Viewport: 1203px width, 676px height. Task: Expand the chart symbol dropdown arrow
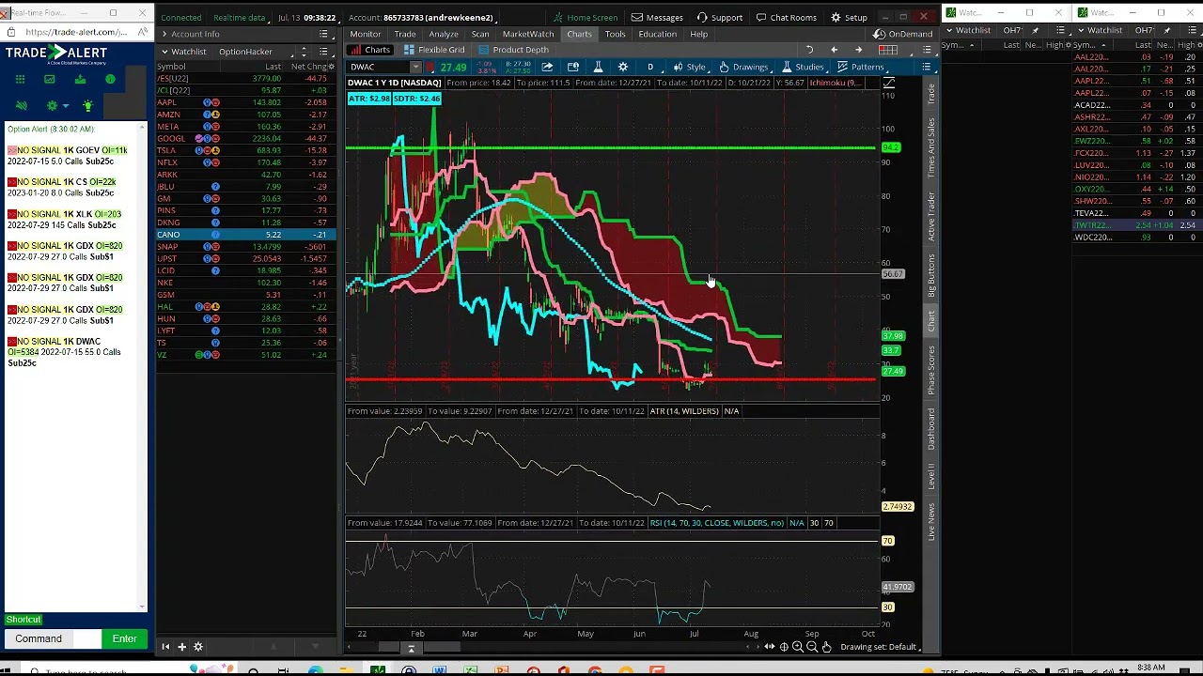[x=415, y=67]
